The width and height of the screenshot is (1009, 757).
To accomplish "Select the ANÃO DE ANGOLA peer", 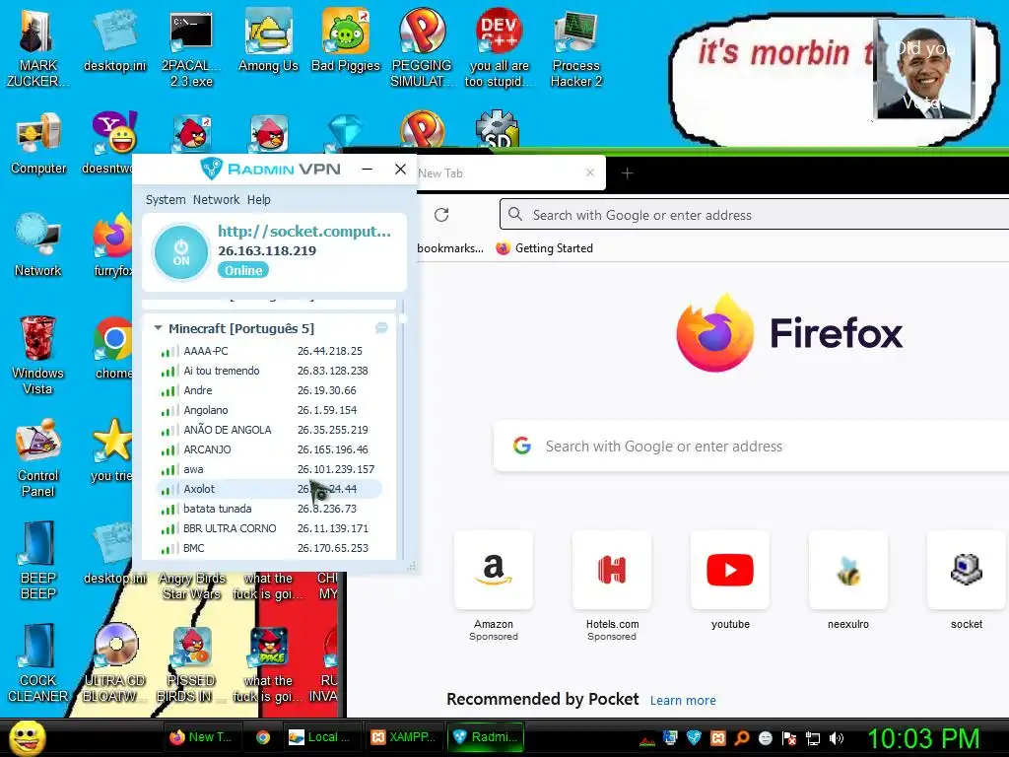I will 269,430.
